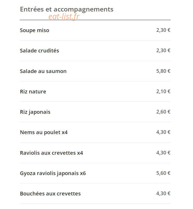The height and width of the screenshot is (209, 193).
Task: Click the Bouchées aux crevettes item
Action: [50, 194]
